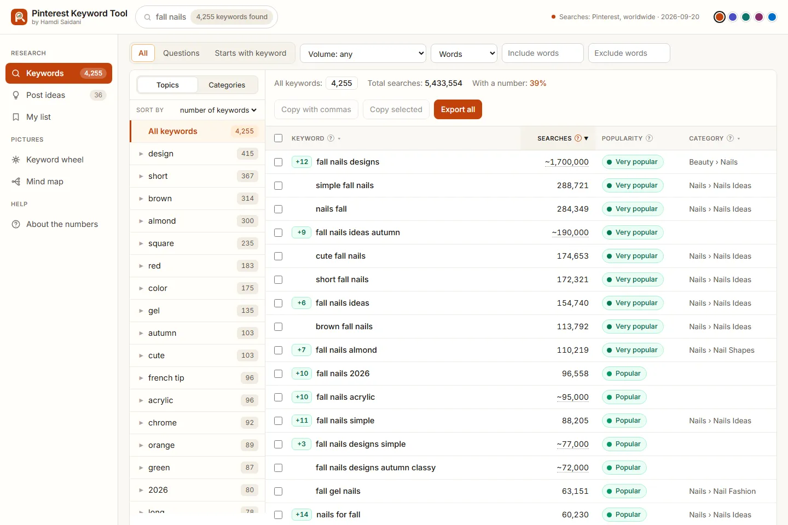Open the Words dropdown
This screenshot has height=525, width=788.
coord(464,53)
